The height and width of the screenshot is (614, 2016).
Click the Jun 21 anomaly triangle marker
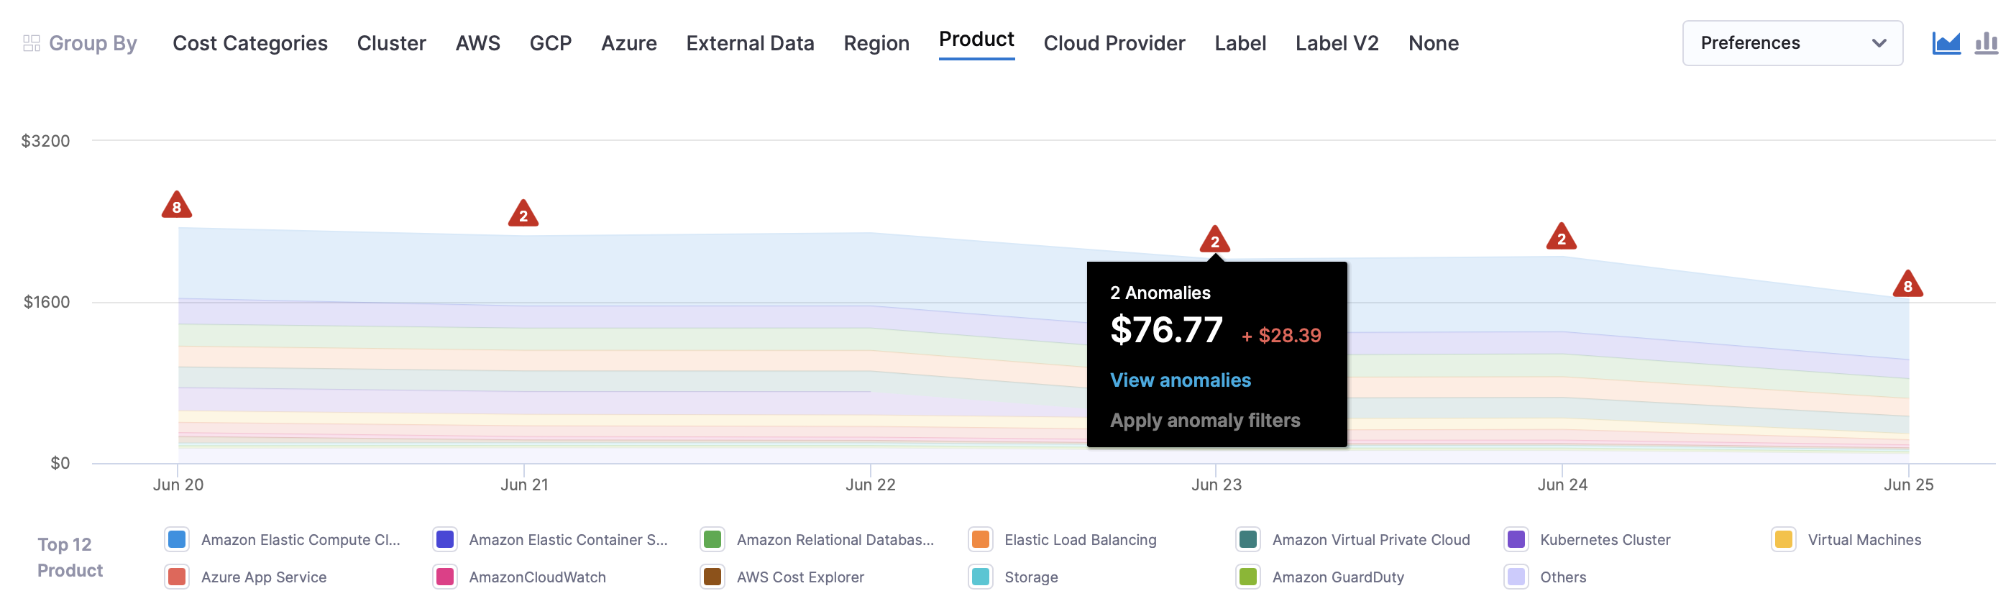coord(523,214)
